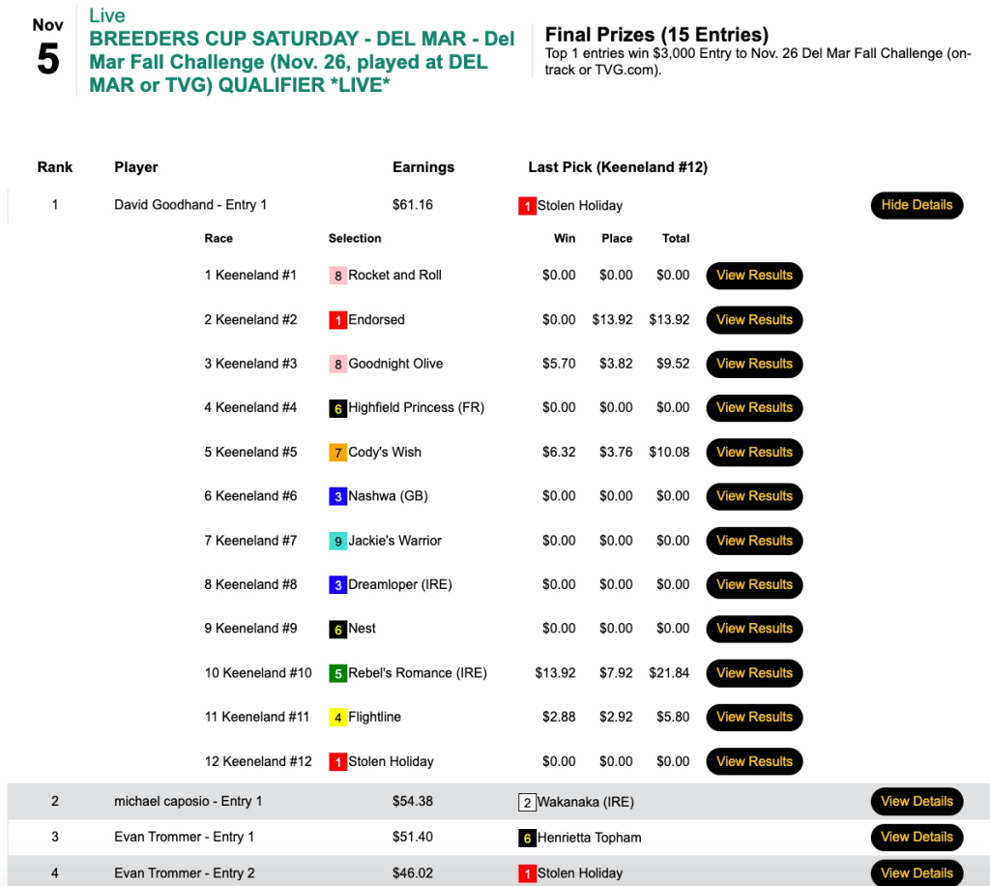View Results for Keeneland #1 race
Screen dimensions: 990x886
coord(754,276)
